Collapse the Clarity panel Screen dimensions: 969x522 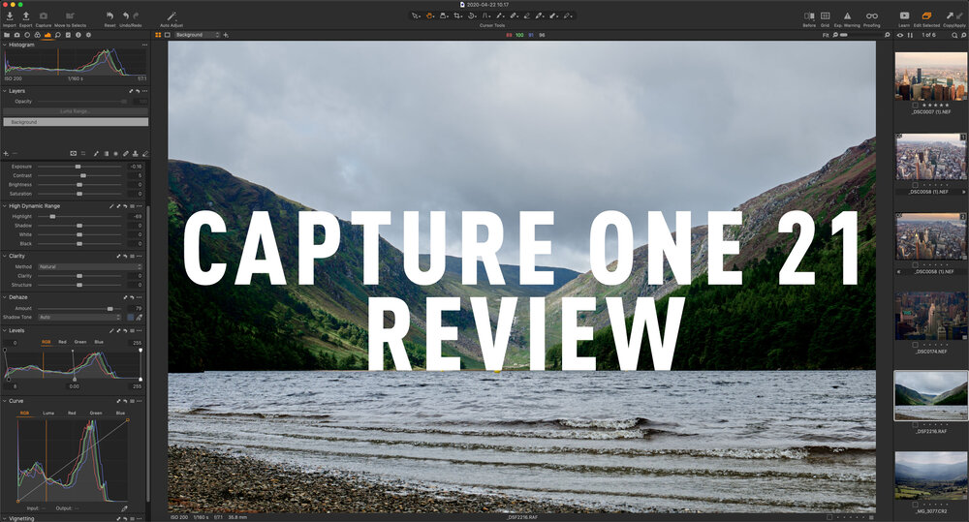click(4, 256)
